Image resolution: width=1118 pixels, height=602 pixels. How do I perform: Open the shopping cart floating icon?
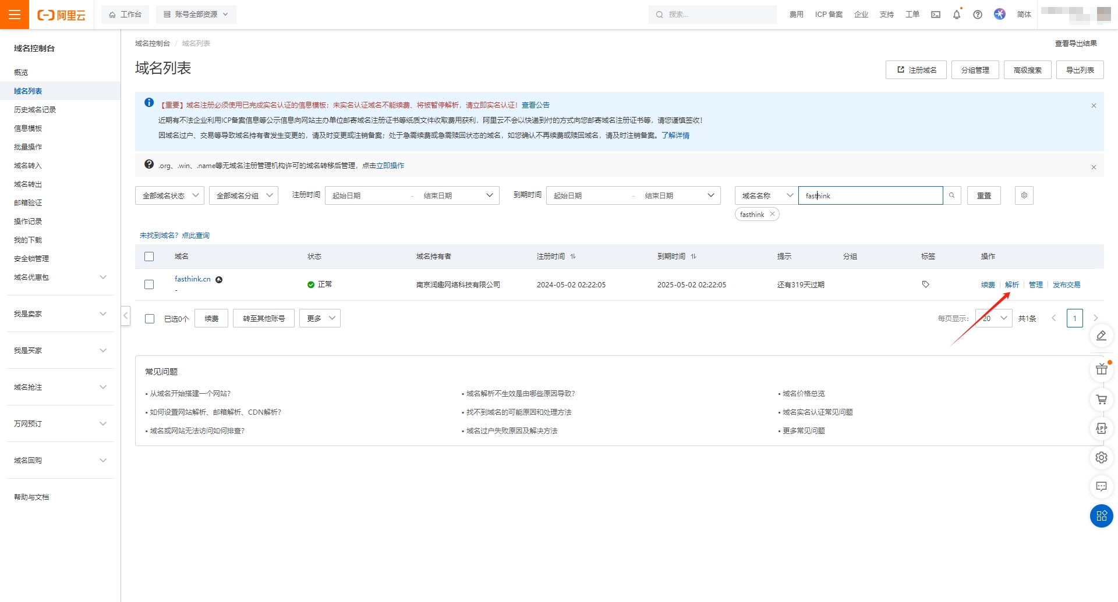coord(1101,400)
